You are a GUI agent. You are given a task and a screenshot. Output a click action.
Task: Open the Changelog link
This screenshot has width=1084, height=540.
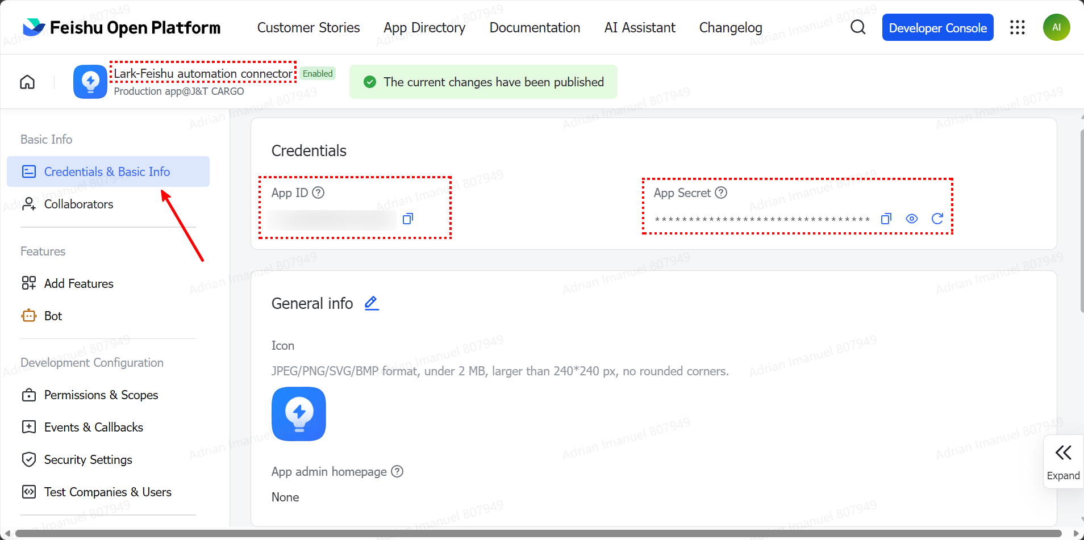click(731, 27)
